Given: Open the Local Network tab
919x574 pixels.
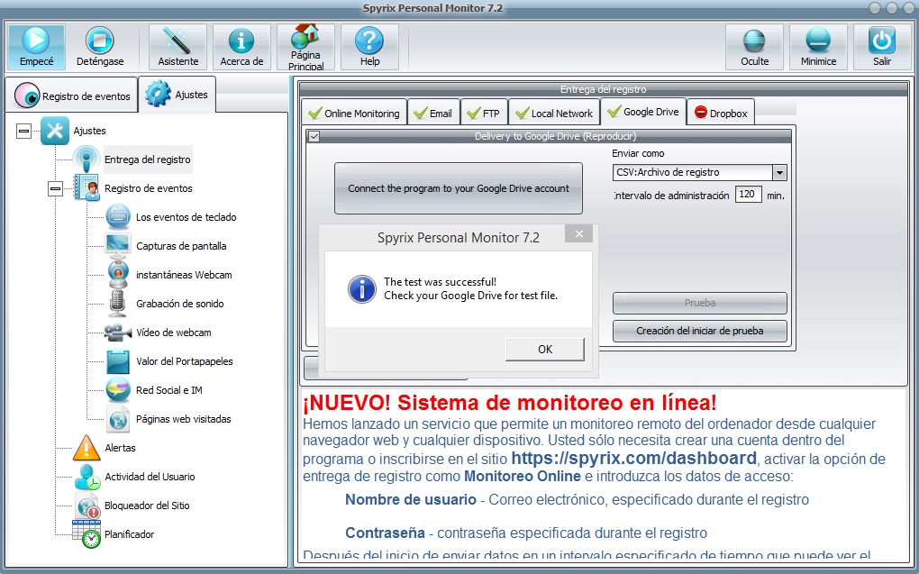Looking at the screenshot, I should pos(554,114).
